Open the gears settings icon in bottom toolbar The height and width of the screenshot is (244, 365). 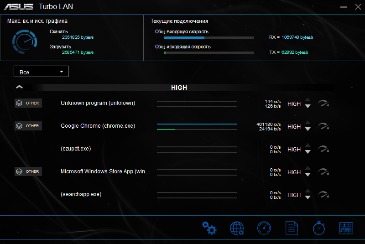209,228
